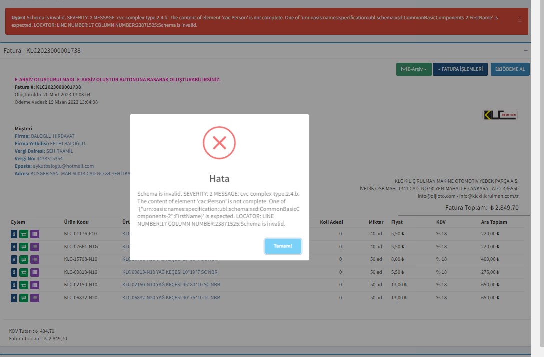The width and height of the screenshot is (544, 357).
Task: Click the ÖDEME AL button
Action: click(x=510, y=69)
